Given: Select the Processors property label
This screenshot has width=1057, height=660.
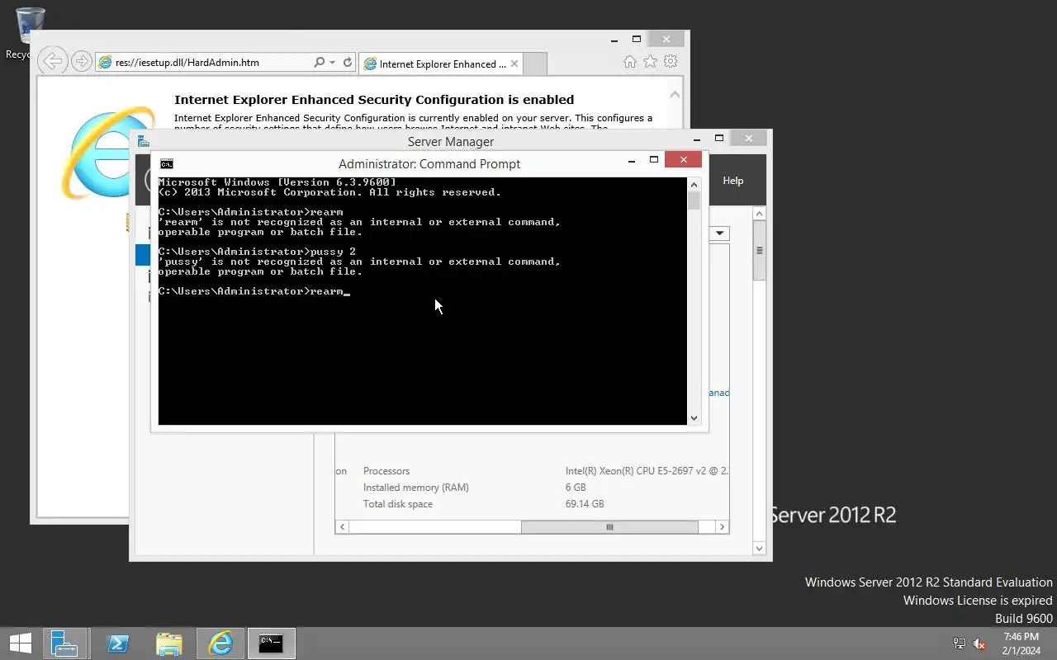Looking at the screenshot, I should 386,471.
